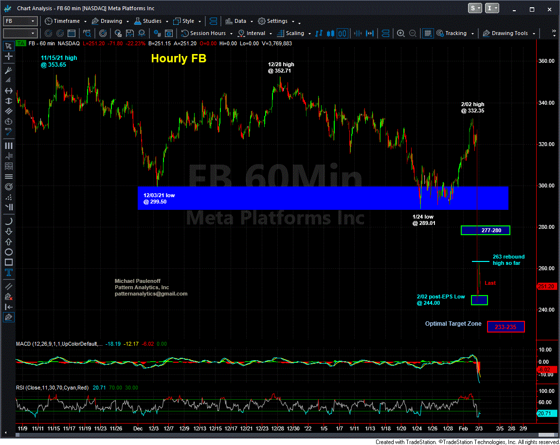
Task: Toggle the compress bar spacing button
Action: [x=358, y=33]
